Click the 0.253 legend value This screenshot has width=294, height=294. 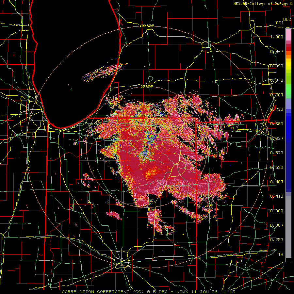point(277,240)
